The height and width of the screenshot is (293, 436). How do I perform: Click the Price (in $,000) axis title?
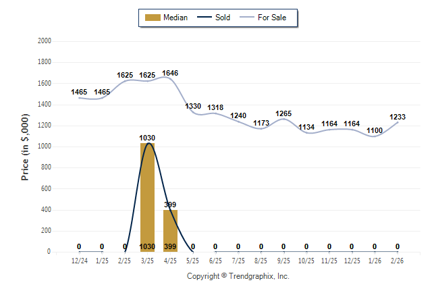pos(25,146)
